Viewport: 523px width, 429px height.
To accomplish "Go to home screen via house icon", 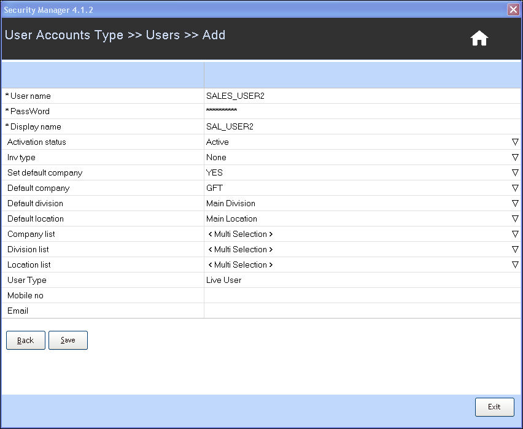I will point(479,38).
